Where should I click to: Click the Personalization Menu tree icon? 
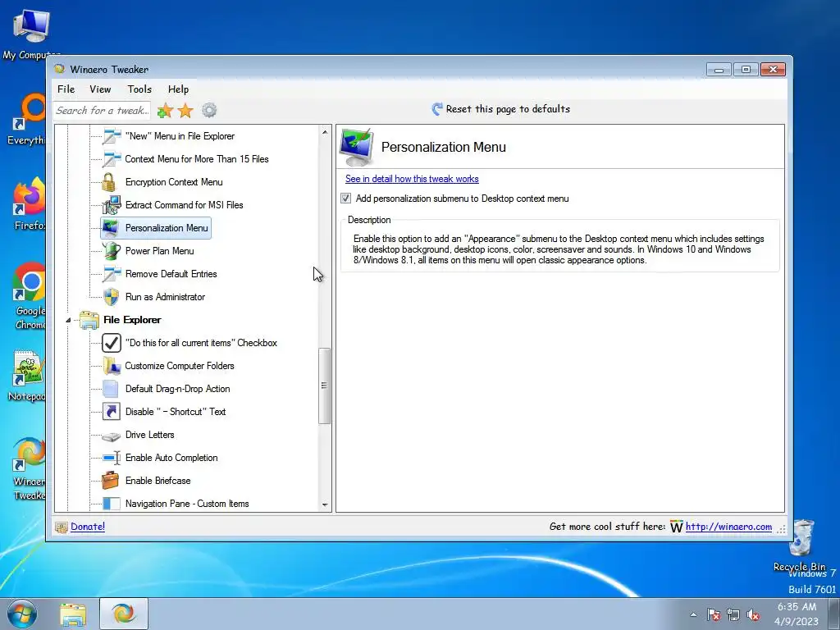click(x=111, y=228)
